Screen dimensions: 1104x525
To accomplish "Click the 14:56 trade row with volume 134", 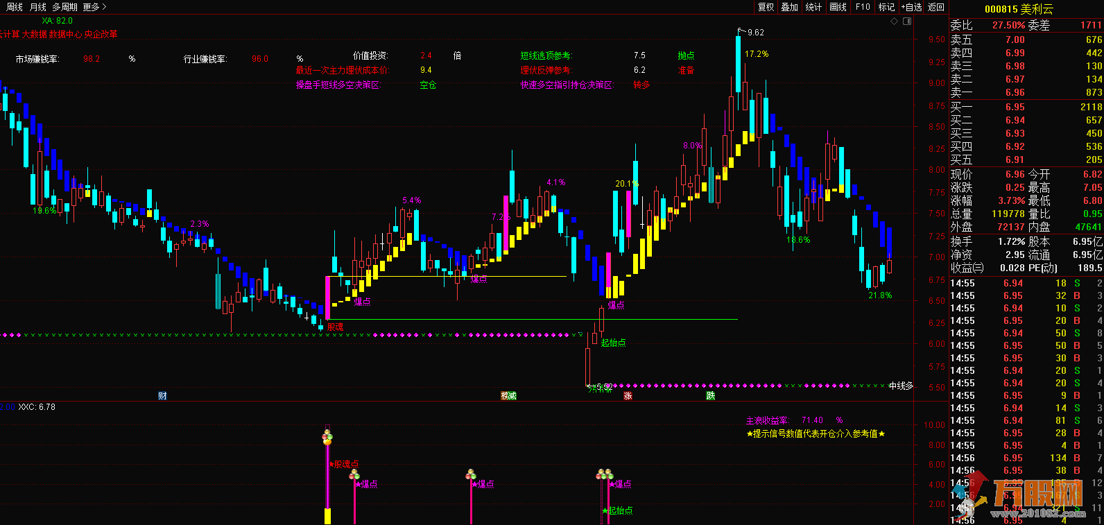I will 1026,458.
